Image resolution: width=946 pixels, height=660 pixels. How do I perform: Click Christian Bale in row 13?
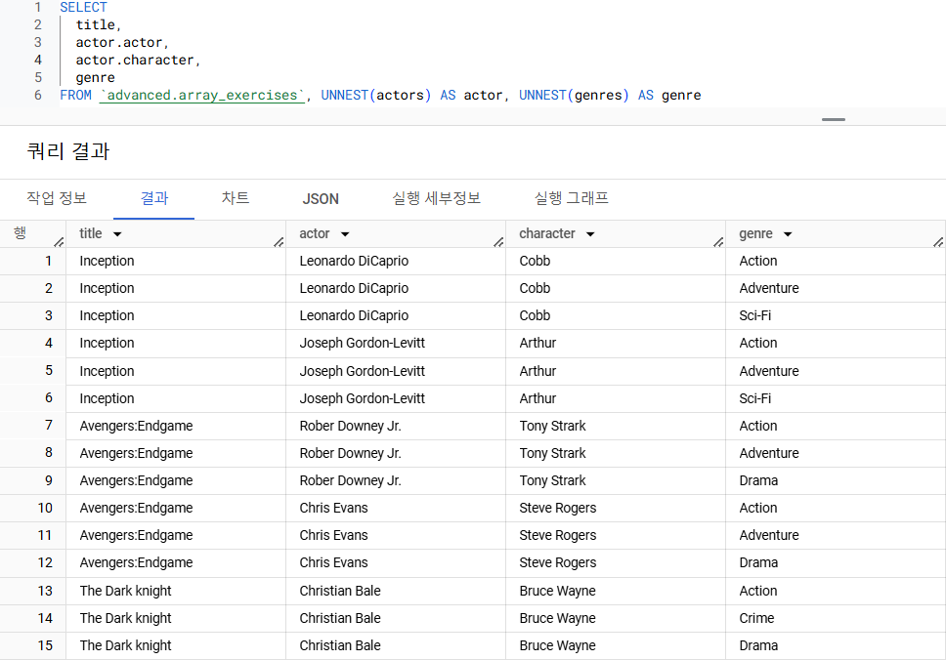point(340,592)
